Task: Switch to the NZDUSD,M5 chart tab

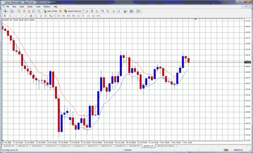Action: [x=134, y=146]
